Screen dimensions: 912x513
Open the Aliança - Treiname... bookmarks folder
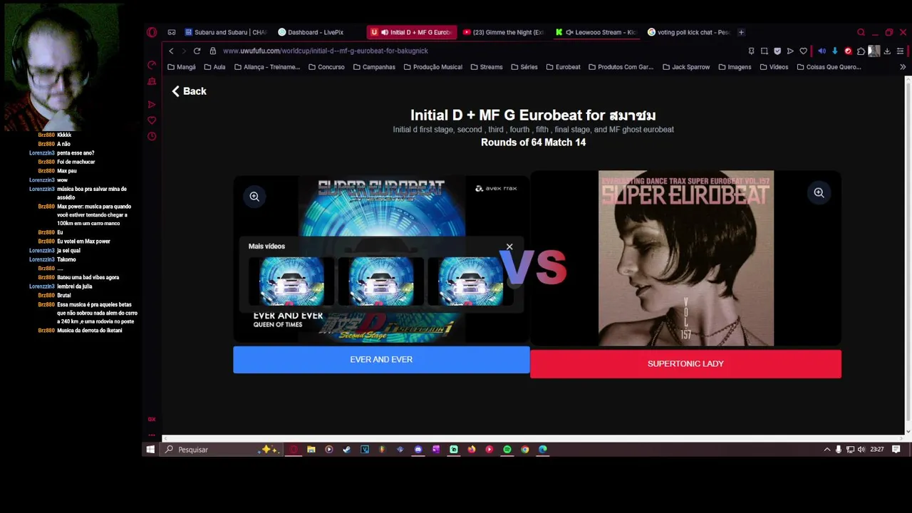(267, 67)
